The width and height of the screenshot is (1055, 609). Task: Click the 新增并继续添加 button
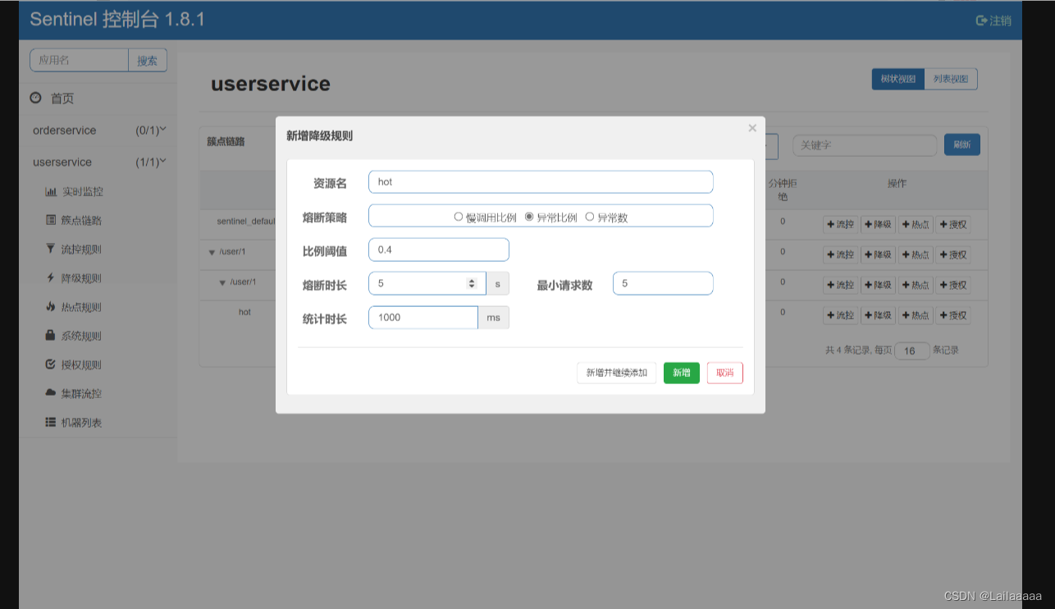click(616, 373)
